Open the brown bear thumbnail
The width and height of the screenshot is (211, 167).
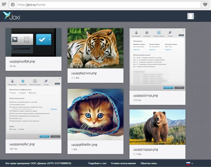pos(157,127)
